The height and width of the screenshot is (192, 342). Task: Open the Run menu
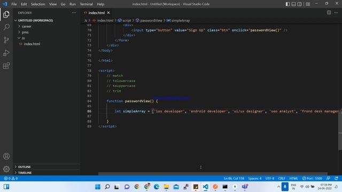pos(73,4)
